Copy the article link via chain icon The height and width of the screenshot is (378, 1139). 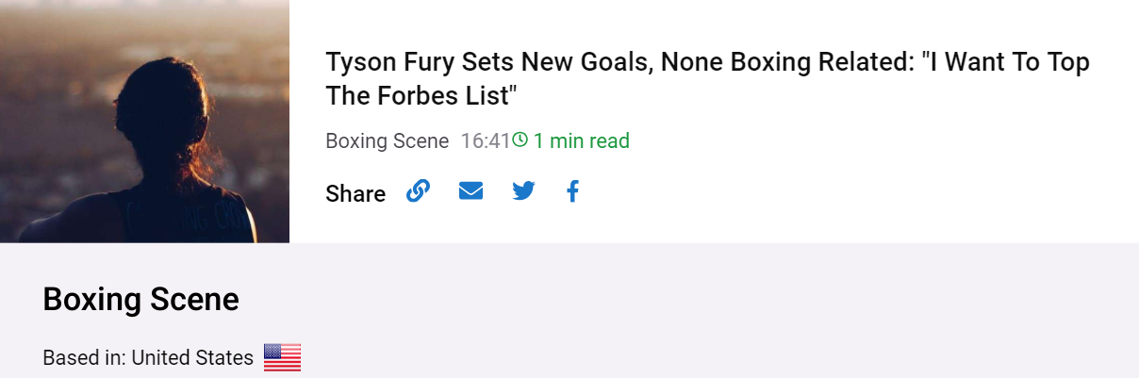pyautogui.click(x=418, y=191)
